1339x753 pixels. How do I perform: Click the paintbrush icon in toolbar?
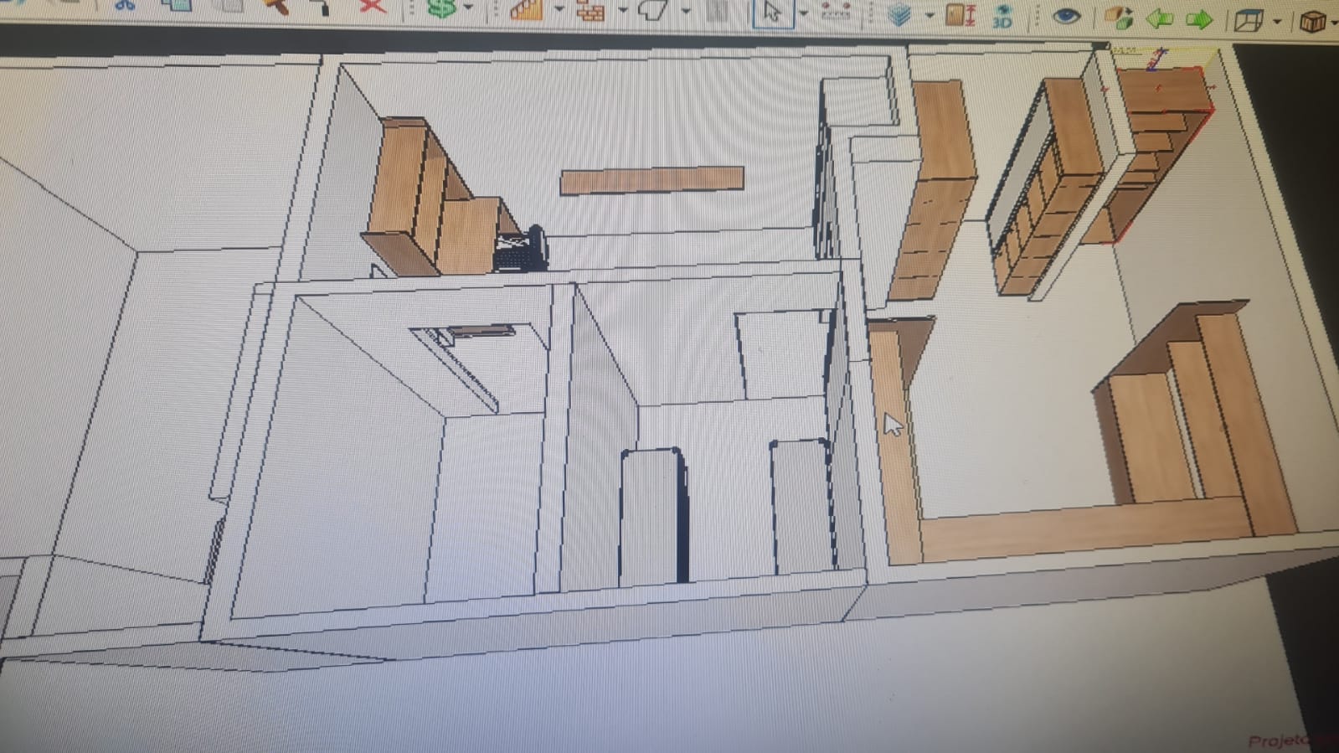[276, 7]
